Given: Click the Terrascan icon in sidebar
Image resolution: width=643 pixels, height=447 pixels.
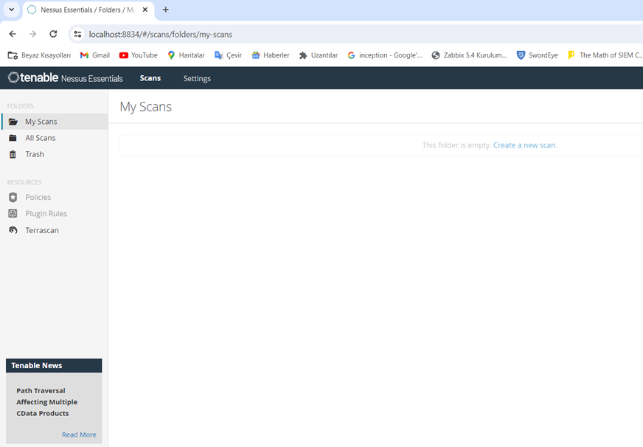Looking at the screenshot, I should tap(13, 230).
